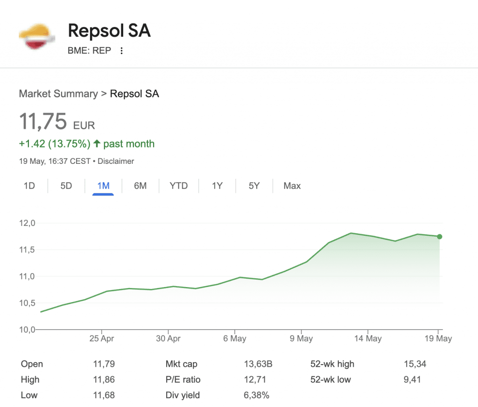
Task: Click the 25 Apr axis date label
Action: 101,339
